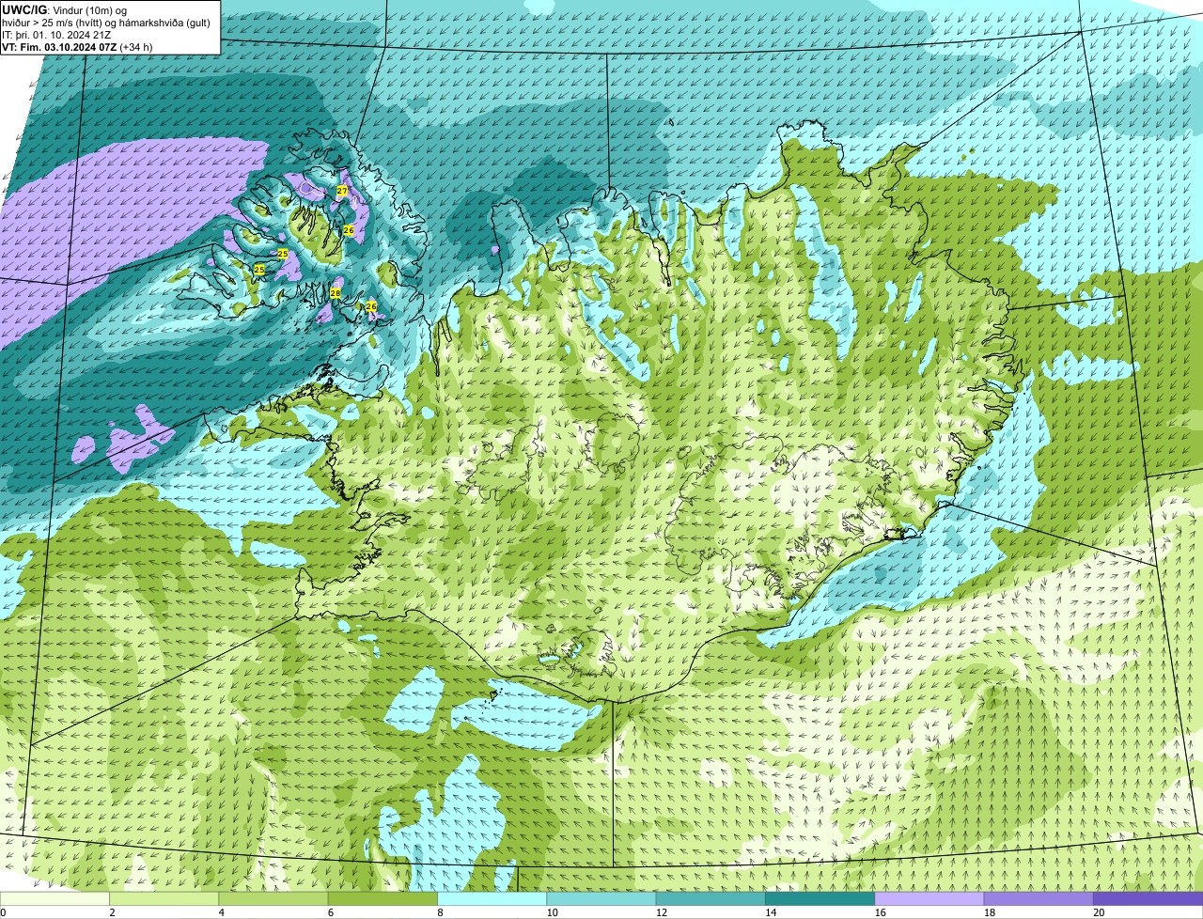
Task: Click the legend tick value 14
Action: pyautogui.click(x=771, y=912)
